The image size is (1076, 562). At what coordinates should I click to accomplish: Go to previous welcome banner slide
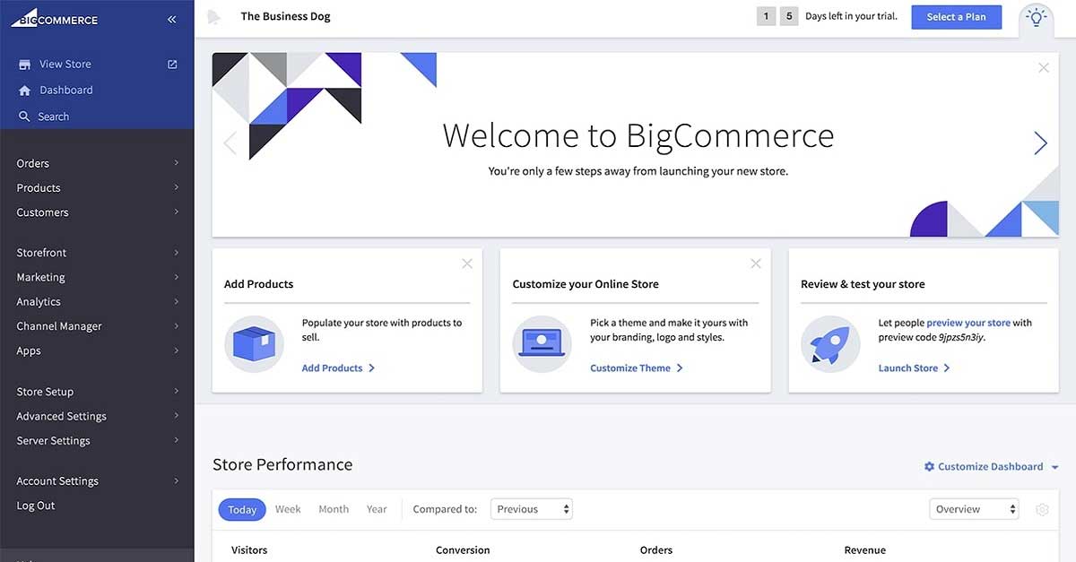(230, 143)
